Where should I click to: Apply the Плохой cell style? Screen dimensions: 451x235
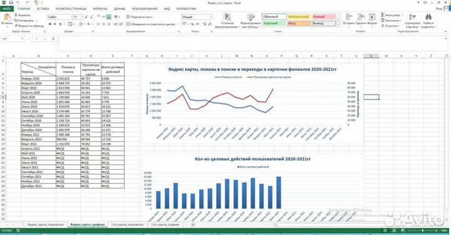tap(324, 17)
